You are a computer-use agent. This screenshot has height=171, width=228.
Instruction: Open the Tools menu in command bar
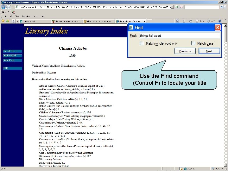212,21
